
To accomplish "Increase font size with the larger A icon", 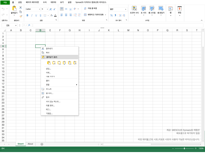I will tap(51, 9).
